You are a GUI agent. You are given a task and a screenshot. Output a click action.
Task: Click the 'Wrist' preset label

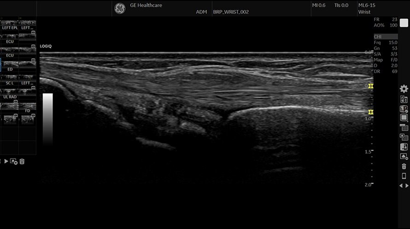tap(364, 12)
